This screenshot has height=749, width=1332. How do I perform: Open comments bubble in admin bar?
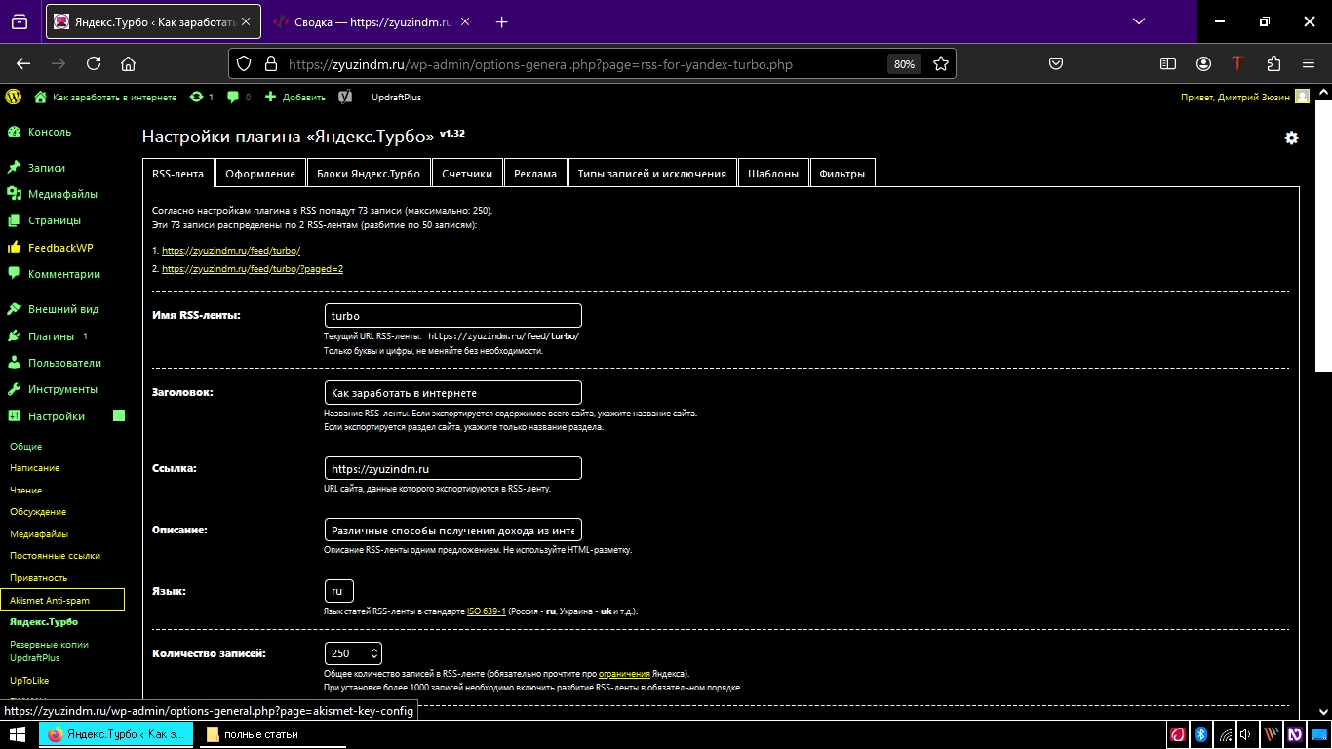coord(239,97)
